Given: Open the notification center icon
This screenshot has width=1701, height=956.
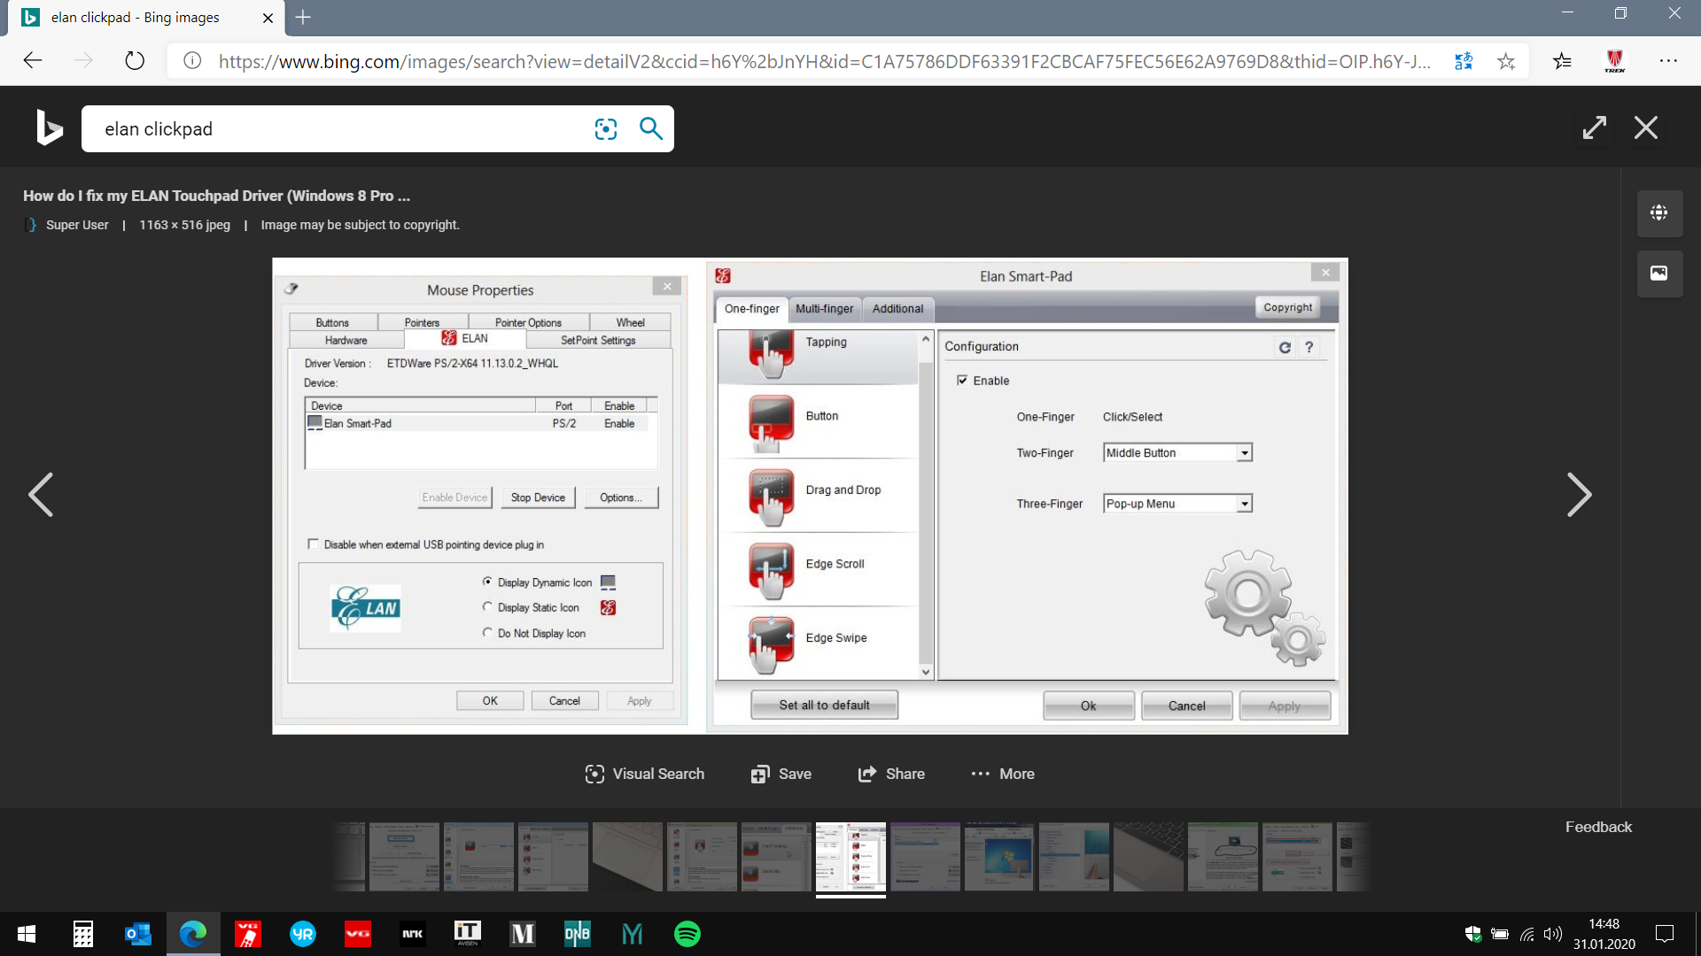Looking at the screenshot, I should (1665, 934).
